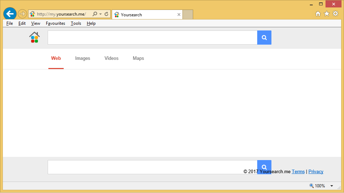Switch to the Maps tab
344x193 pixels.
click(138, 58)
